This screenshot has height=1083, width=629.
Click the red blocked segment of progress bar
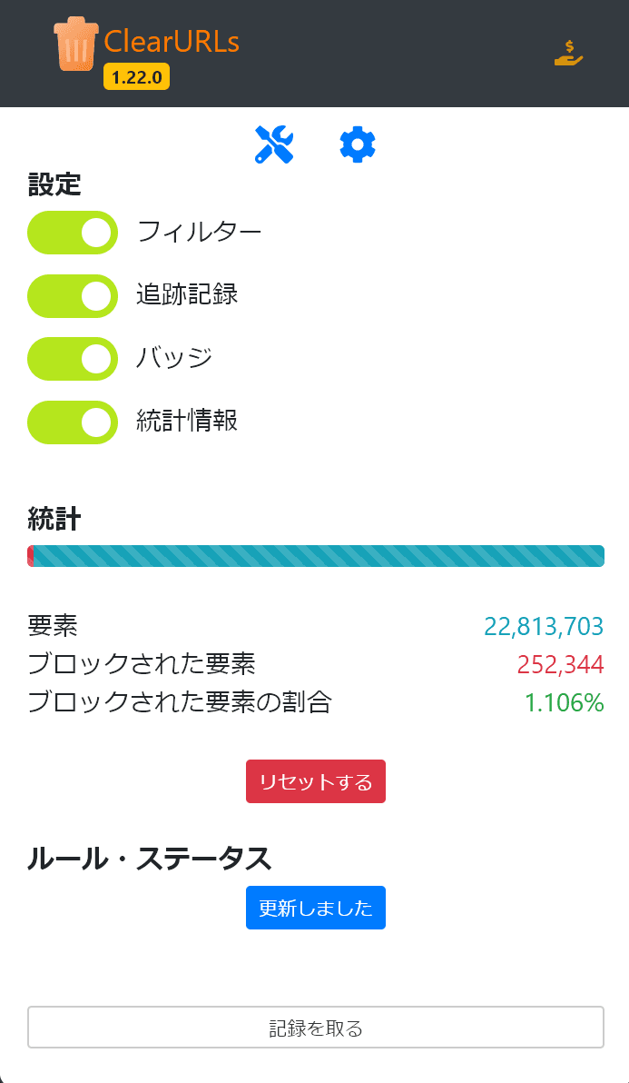click(30, 556)
